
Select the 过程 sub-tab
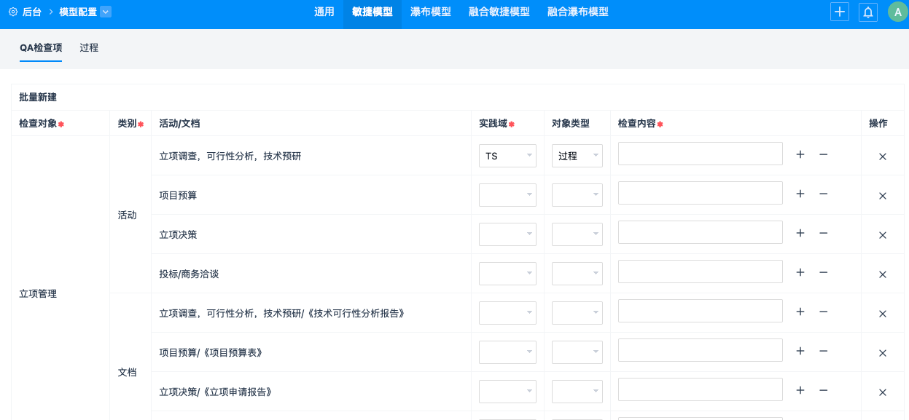pyautogui.click(x=89, y=48)
